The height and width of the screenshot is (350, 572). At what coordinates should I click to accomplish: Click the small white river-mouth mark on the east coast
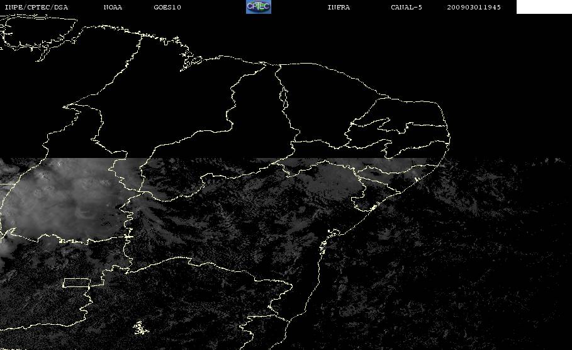(x=373, y=208)
